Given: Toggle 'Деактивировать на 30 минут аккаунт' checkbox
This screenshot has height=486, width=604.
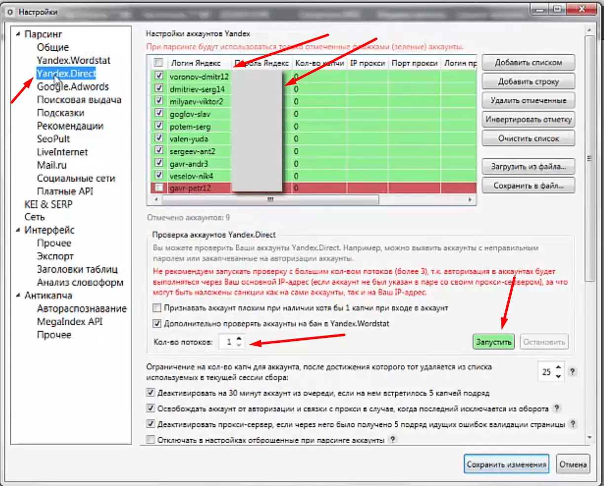Looking at the screenshot, I should pos(151,393).
